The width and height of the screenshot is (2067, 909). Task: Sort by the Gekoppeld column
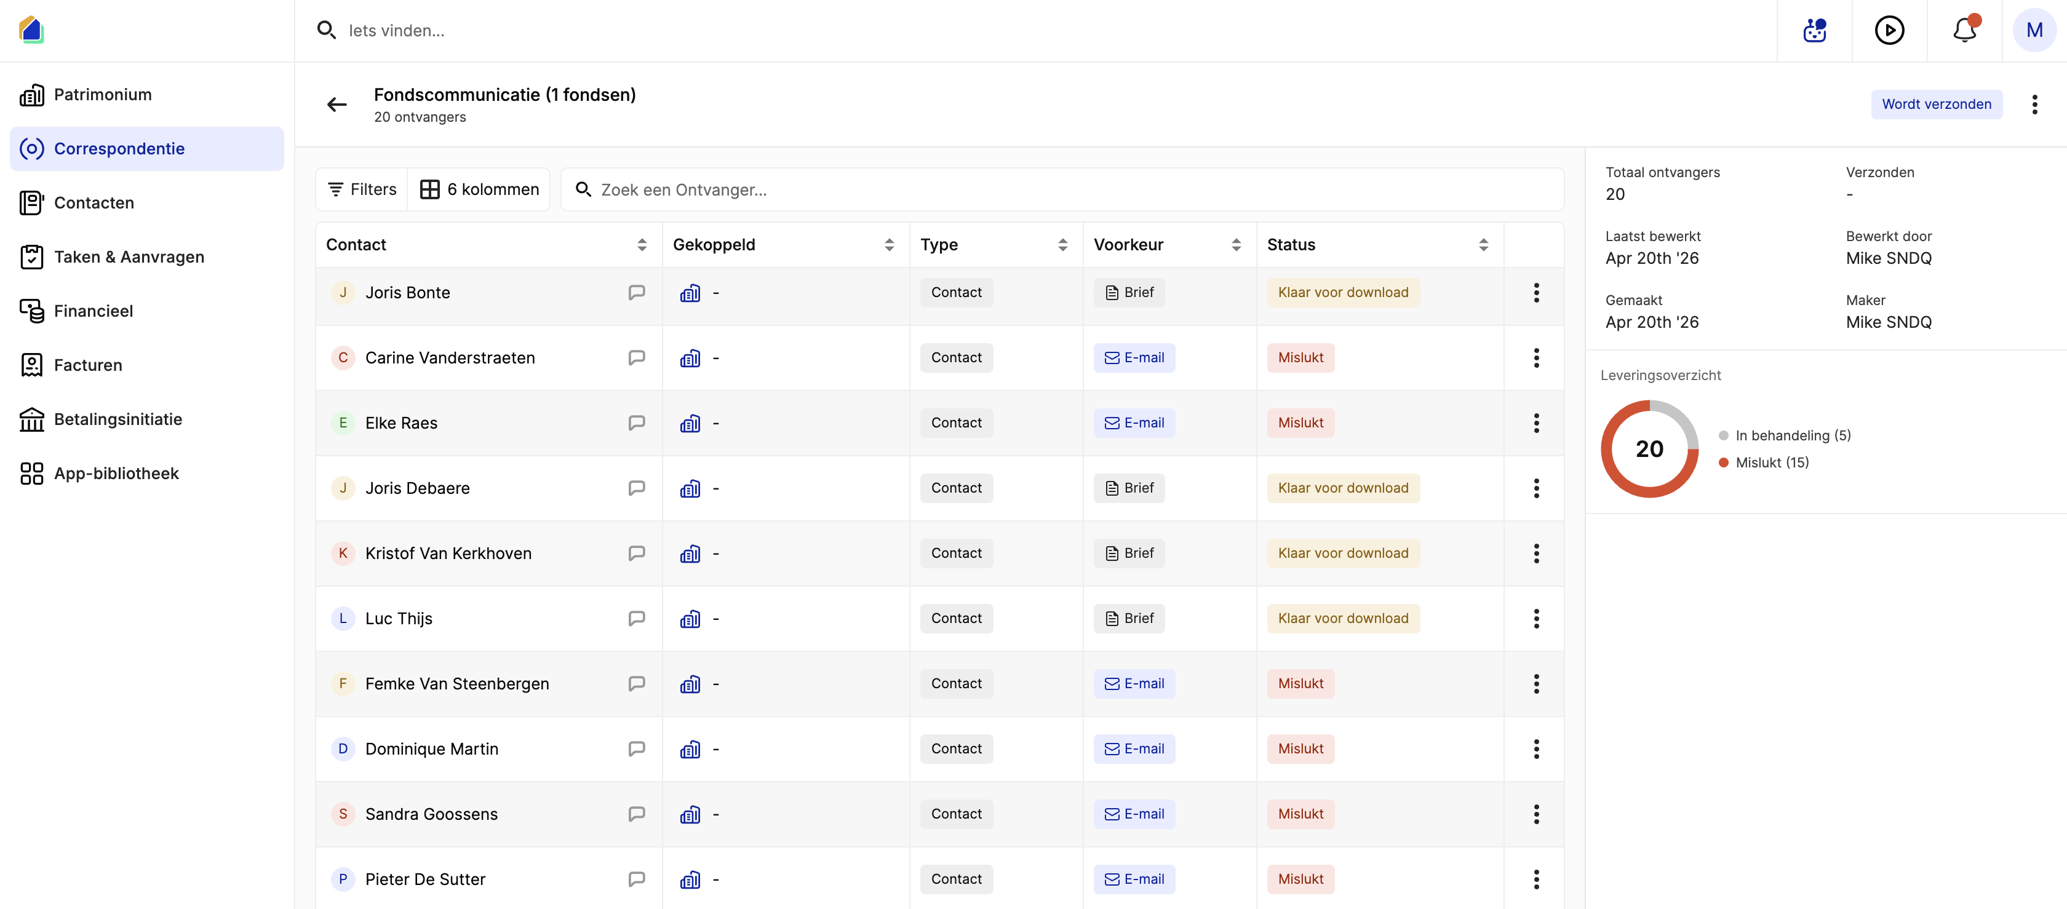[889, 245]
